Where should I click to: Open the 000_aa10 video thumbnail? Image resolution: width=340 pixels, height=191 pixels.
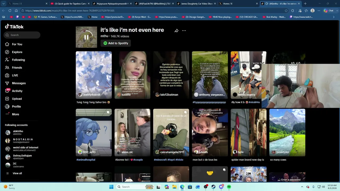[94, 133]
